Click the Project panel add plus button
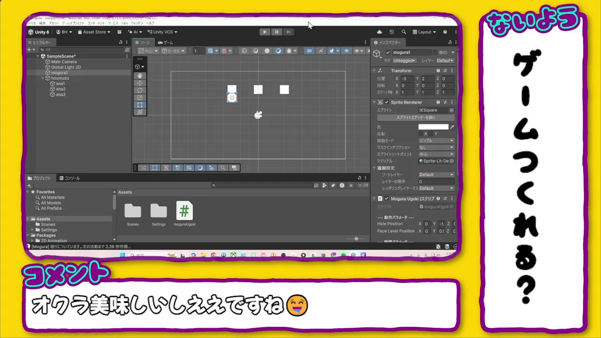This screenshot has width=601, height=338. [29, 185]
